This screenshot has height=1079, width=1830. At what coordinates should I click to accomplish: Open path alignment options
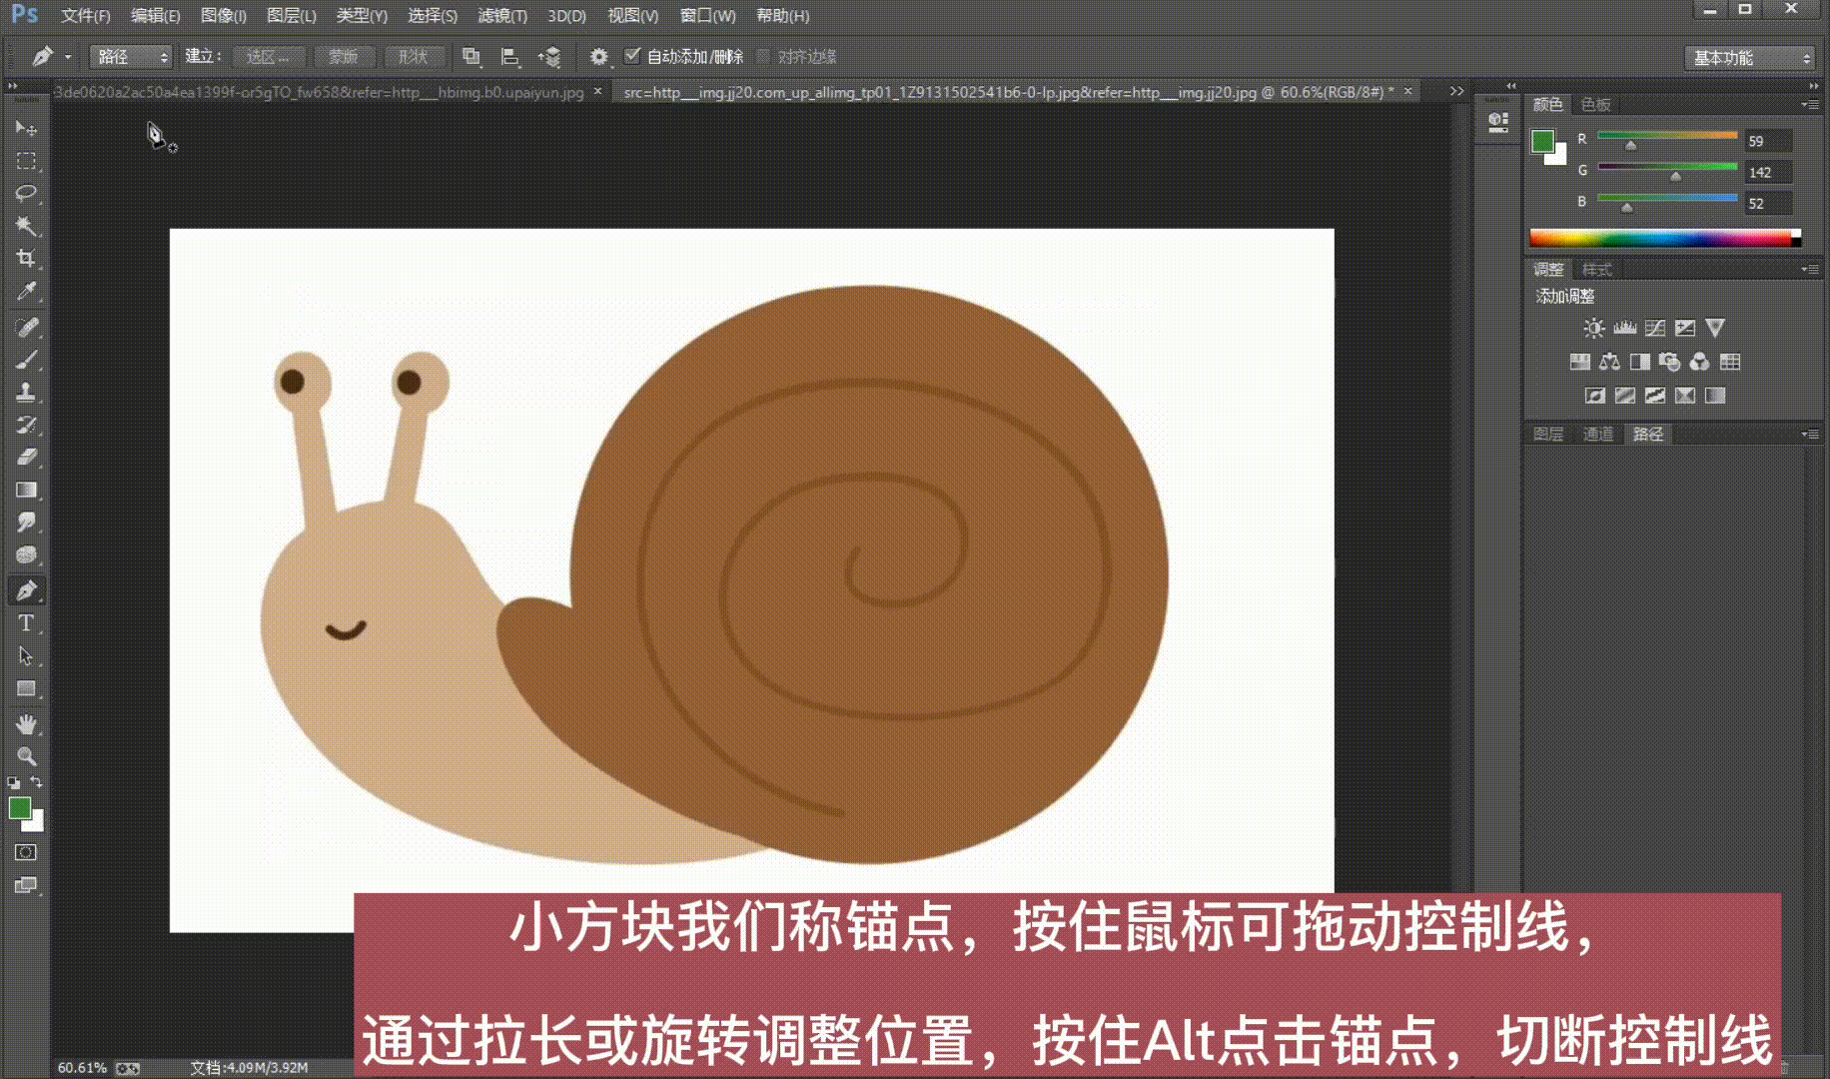tap(509, 57)
